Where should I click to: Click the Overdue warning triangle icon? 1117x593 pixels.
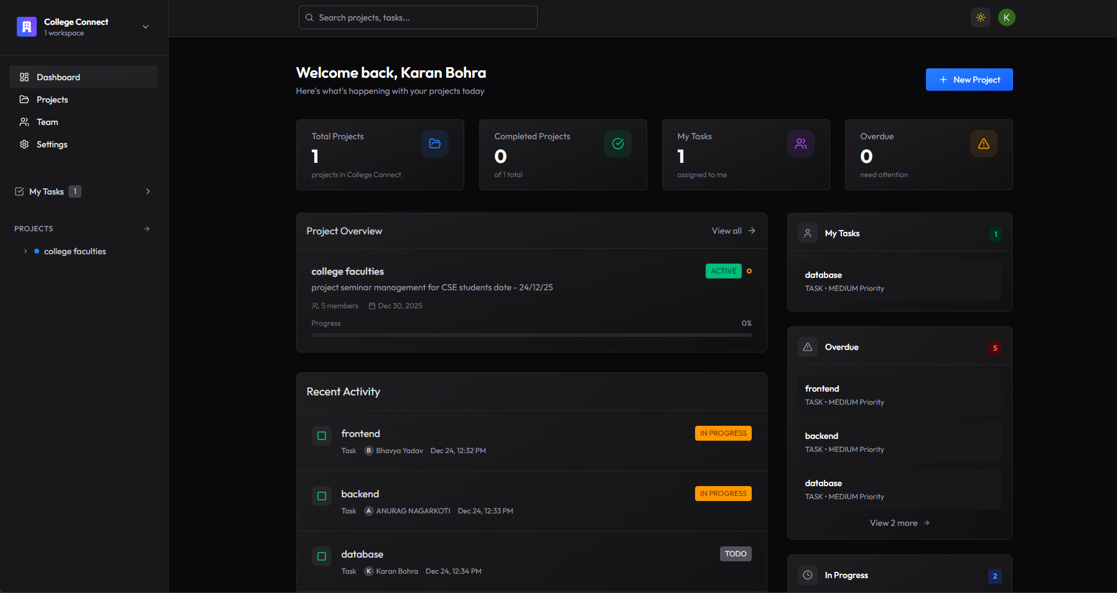984,144
